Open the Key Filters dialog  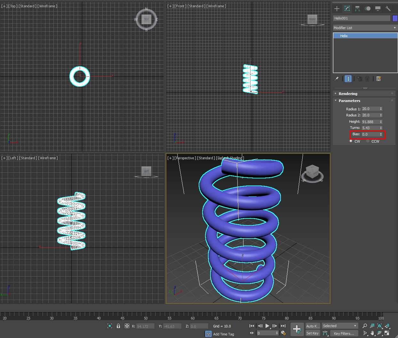pos(345,333)
